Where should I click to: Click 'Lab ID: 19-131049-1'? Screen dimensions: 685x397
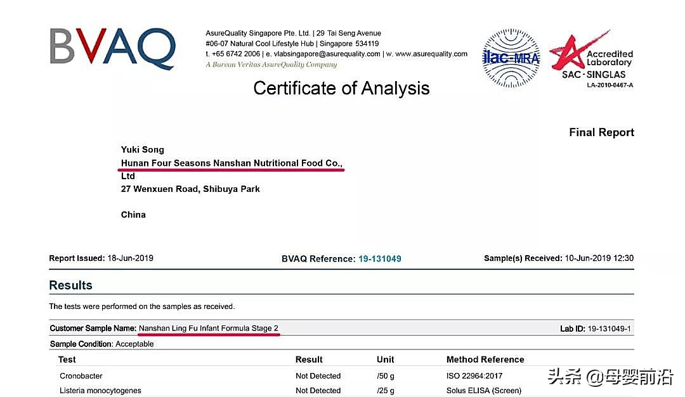click(x=595, y=329)
